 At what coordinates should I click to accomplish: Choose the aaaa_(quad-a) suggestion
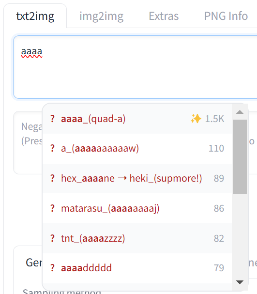(x=137, y=119)
